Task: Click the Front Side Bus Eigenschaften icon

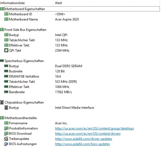Action: point(2,30)
